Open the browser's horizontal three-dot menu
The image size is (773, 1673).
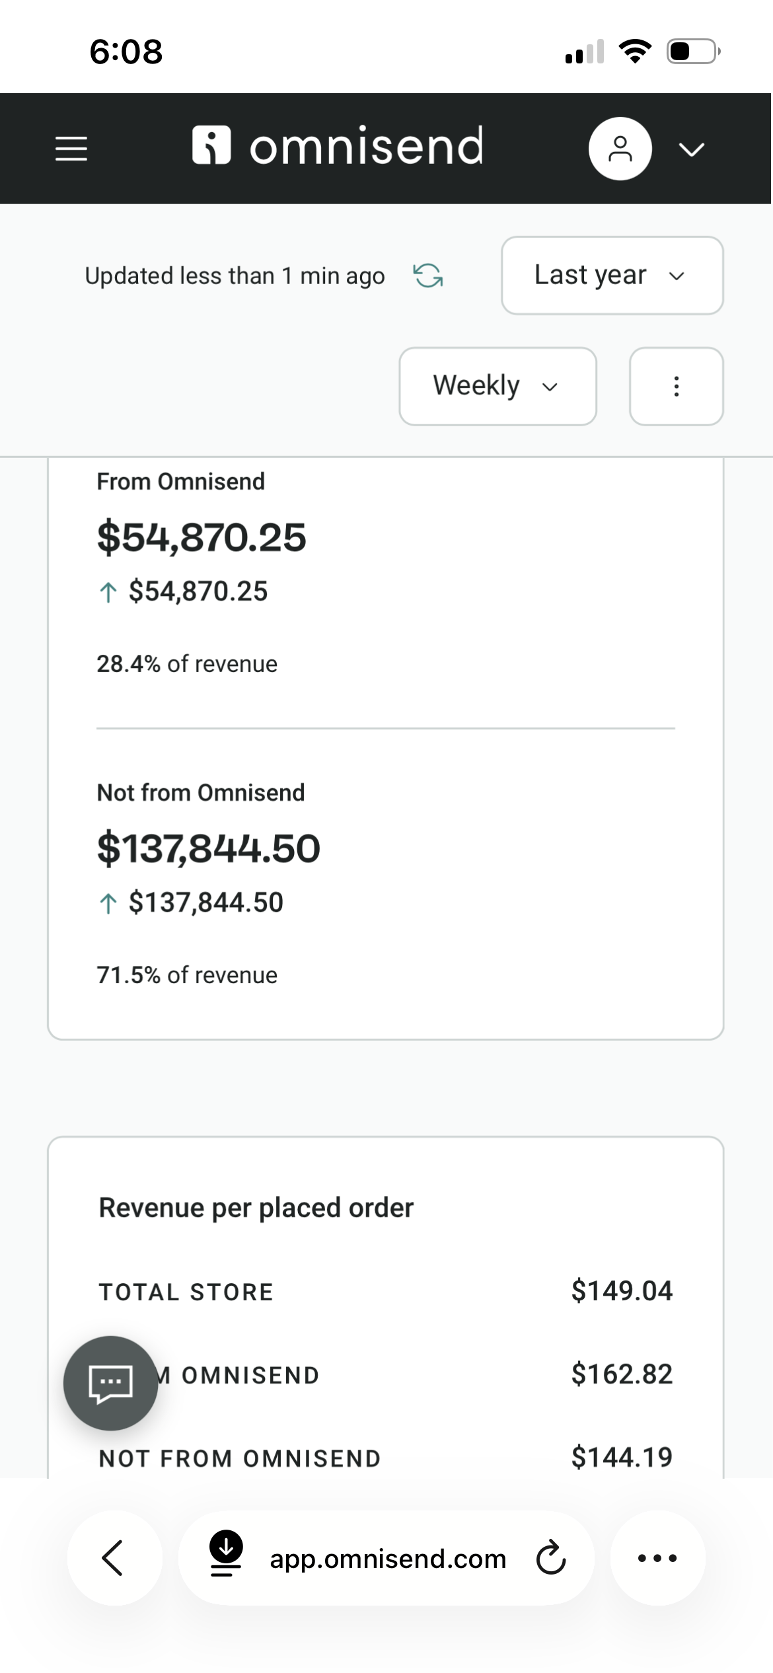coord(657,1558)
